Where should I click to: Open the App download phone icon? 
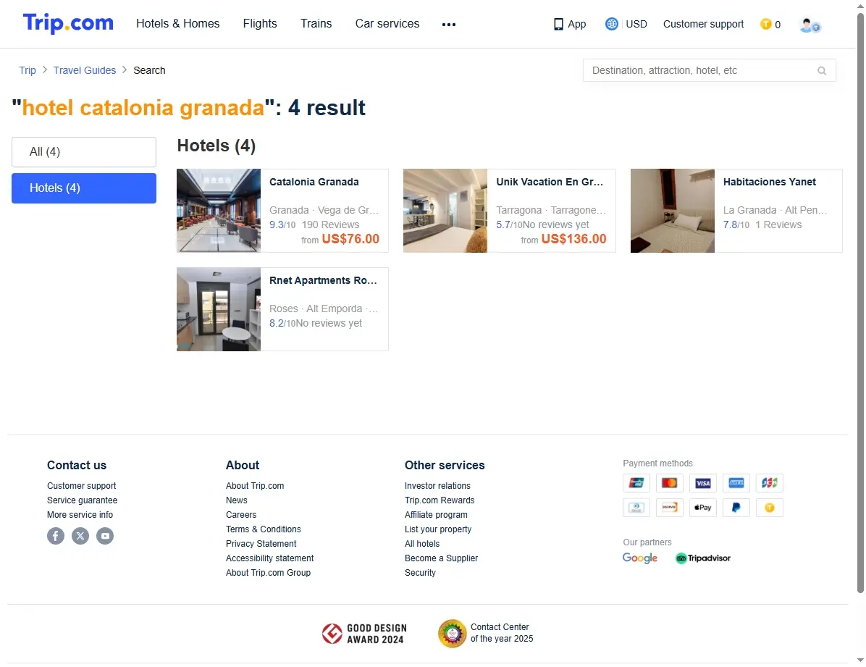558,25
